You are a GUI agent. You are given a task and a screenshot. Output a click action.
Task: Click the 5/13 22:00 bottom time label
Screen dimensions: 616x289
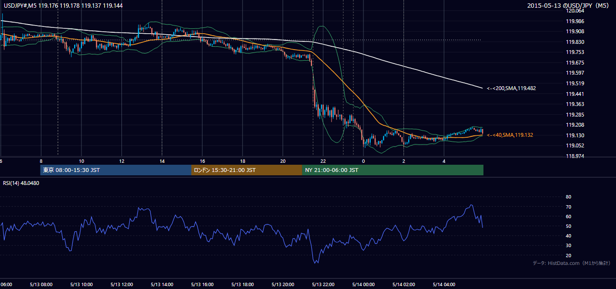click(x=323, y=284)
